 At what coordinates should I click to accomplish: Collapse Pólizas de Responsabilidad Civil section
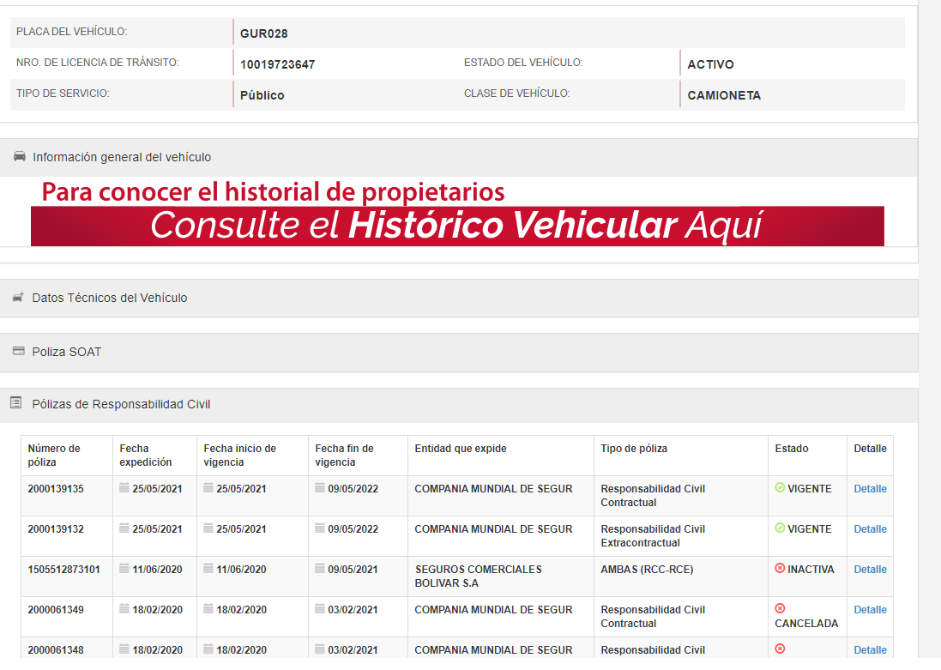pos(121,404)
